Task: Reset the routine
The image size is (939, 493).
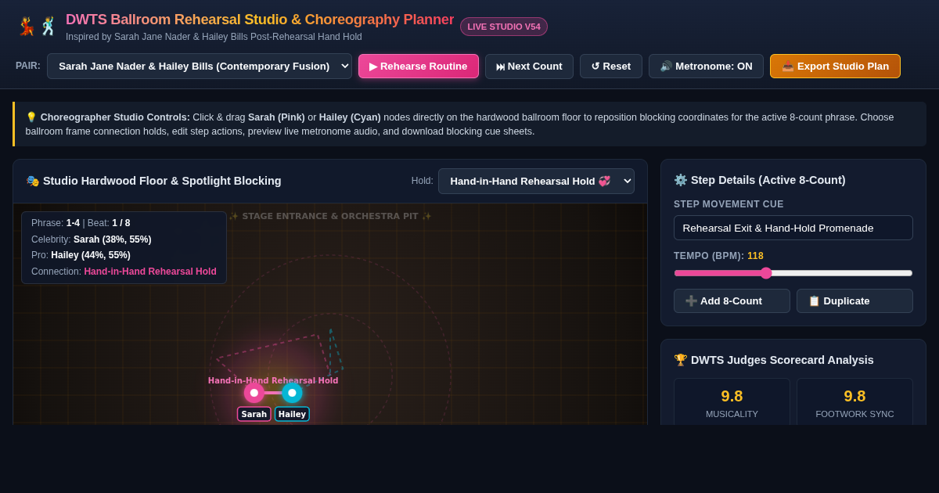Action: point(611,66)
